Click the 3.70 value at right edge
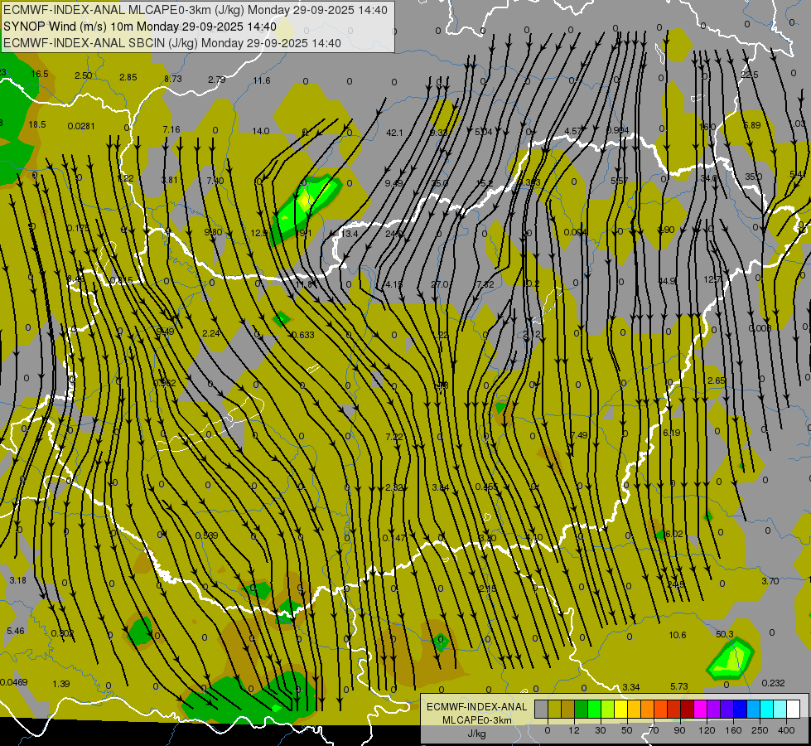Image resolution: width=811 pixels, height=746 pixels. click(770, 581)
